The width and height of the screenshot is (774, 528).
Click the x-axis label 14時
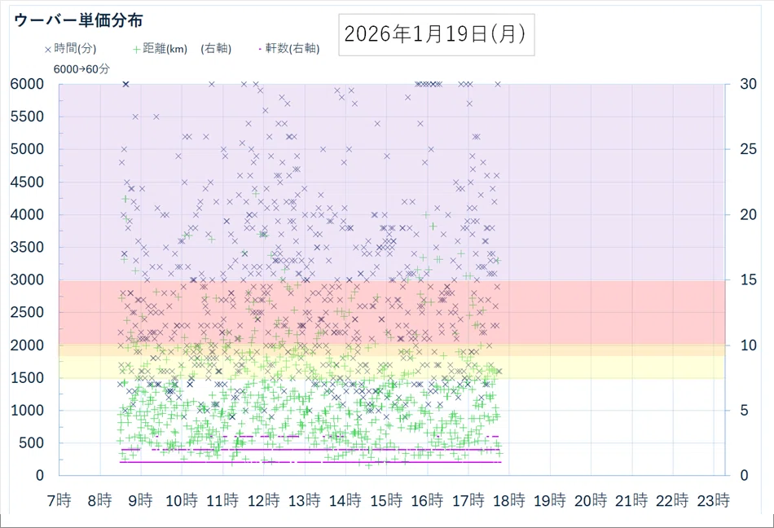coord(345,501)
